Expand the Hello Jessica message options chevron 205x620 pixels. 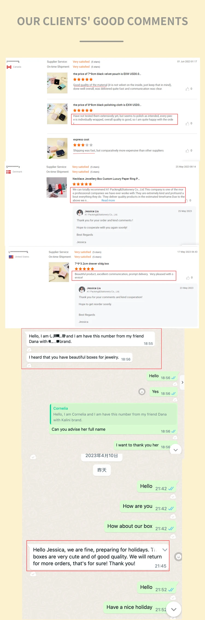165,550
